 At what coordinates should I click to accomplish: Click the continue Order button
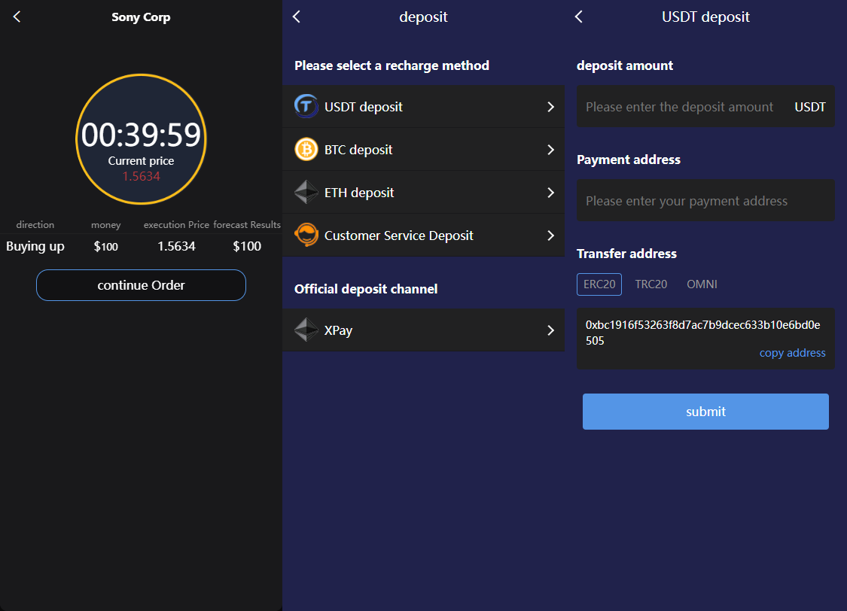[x=141, y=285]
